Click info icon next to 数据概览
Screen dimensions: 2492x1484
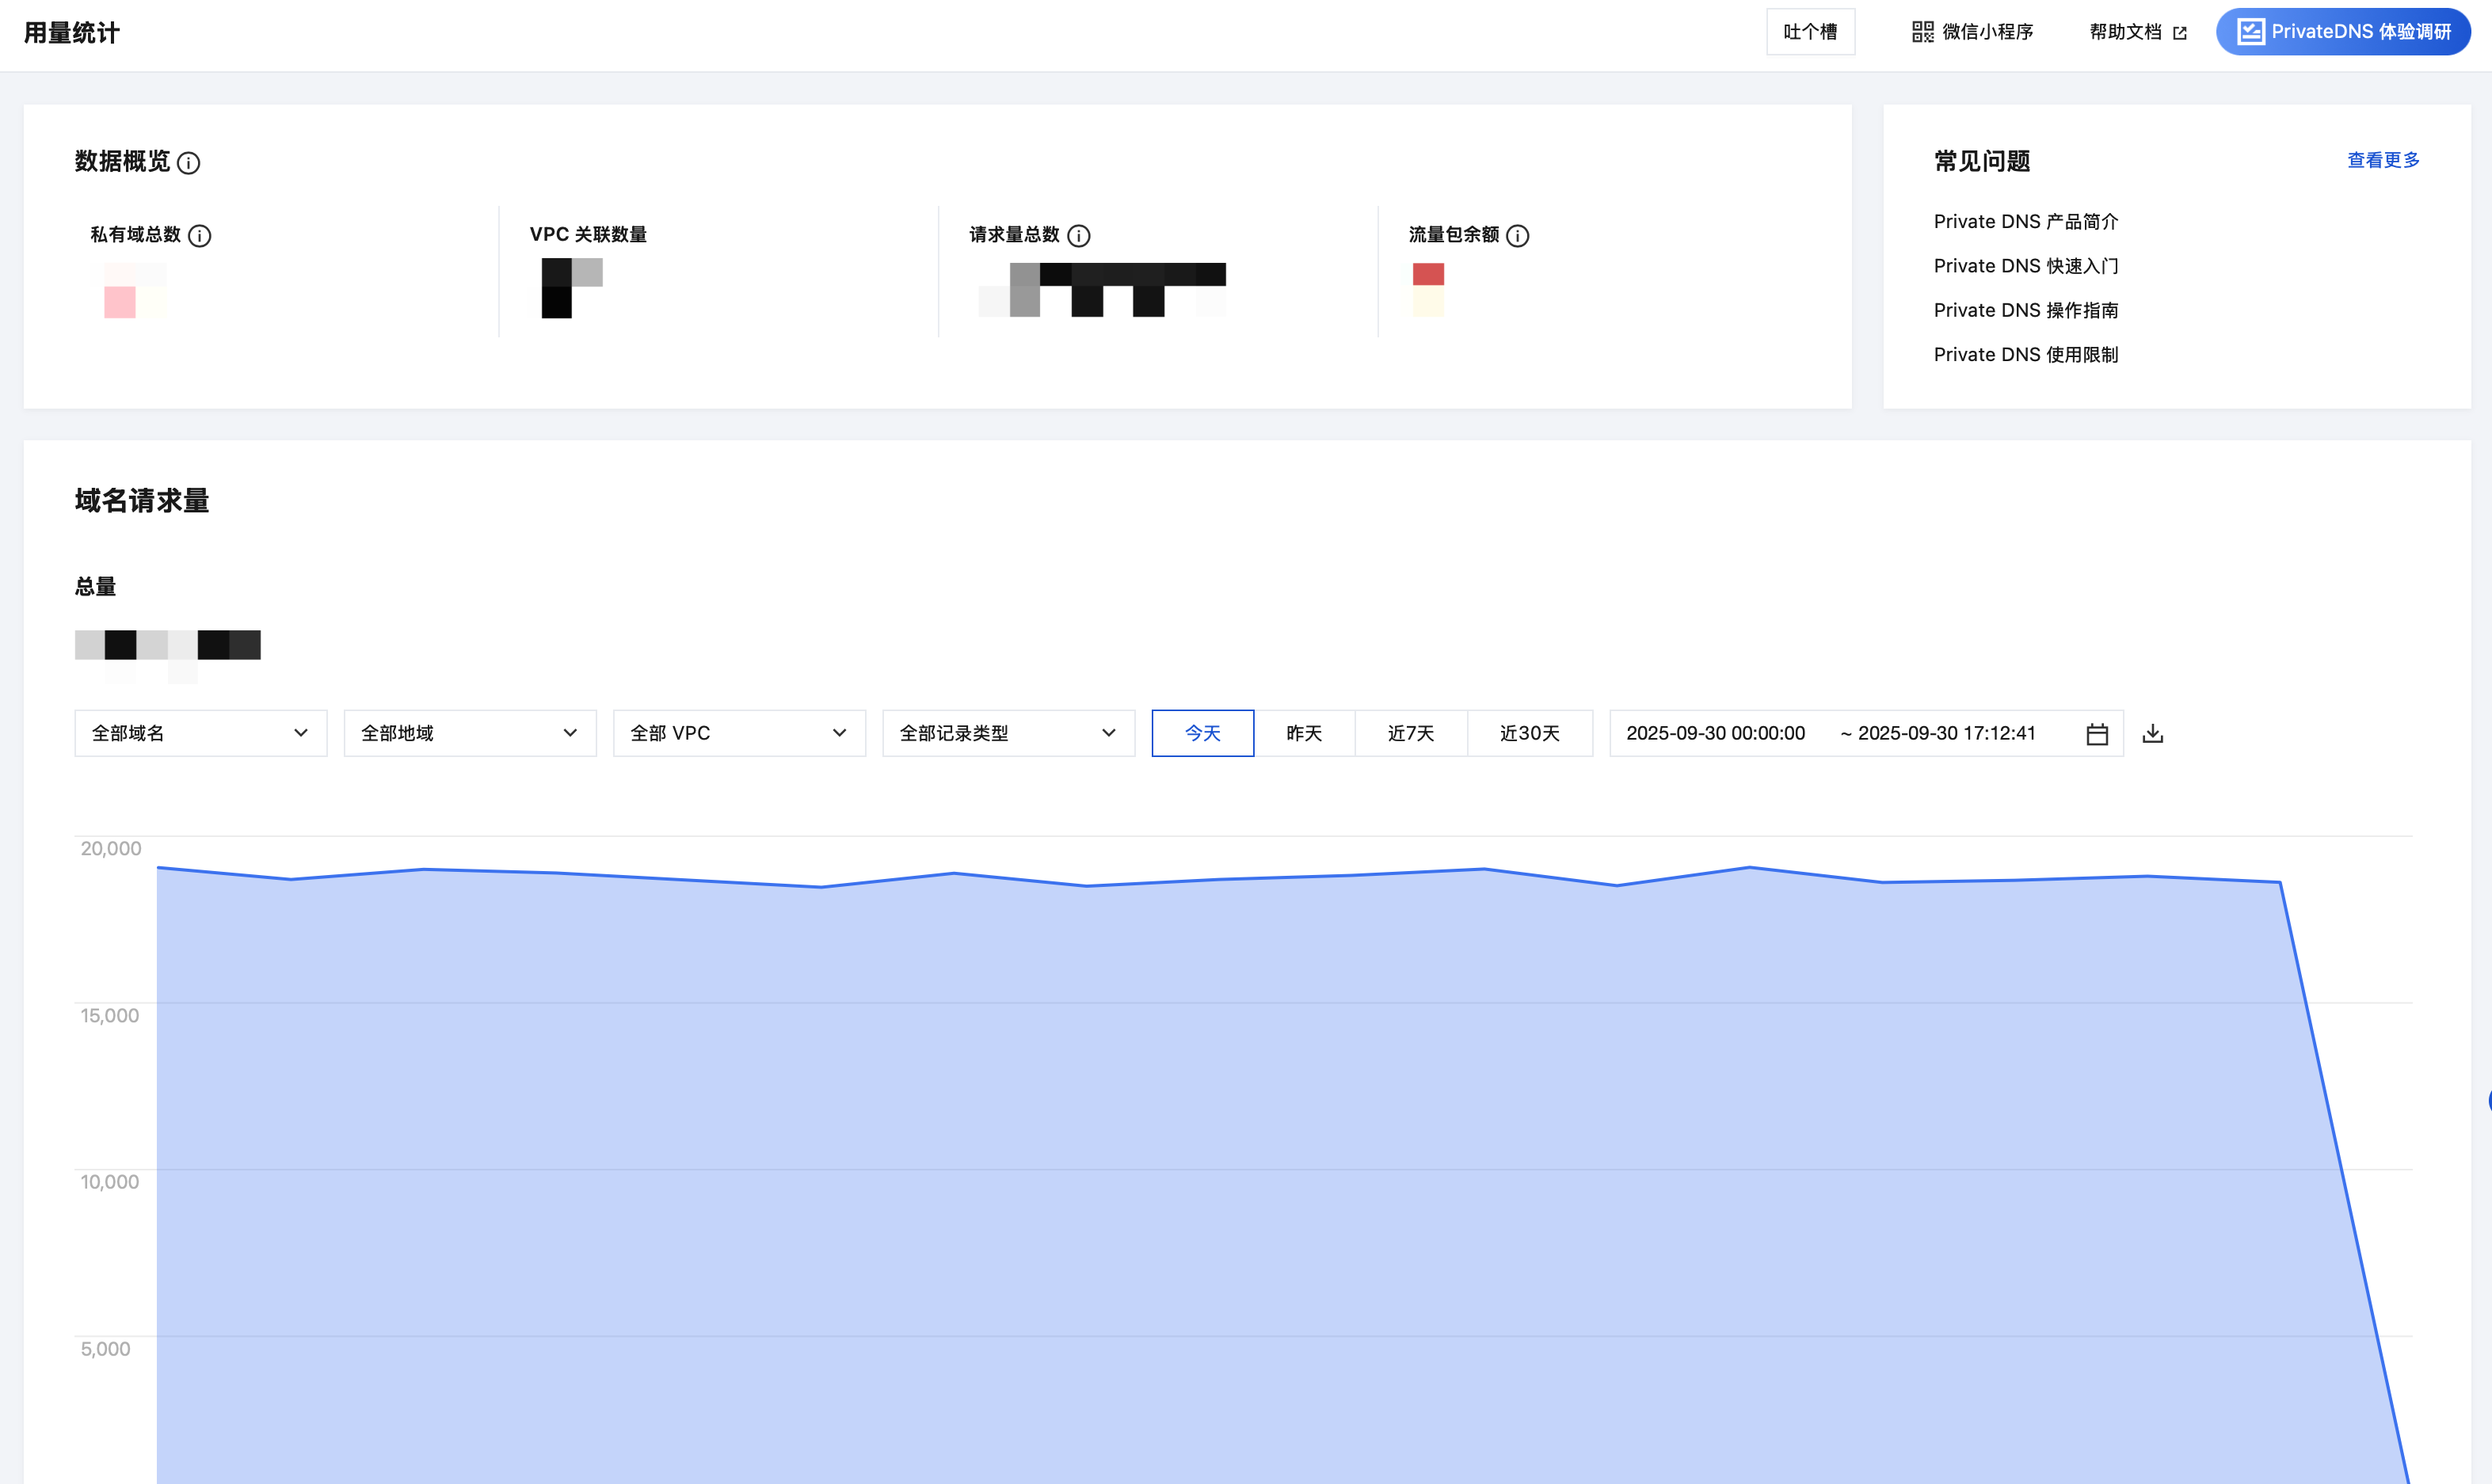point(188,163)
